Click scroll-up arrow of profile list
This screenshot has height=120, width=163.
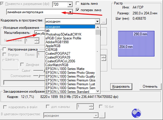98,27
